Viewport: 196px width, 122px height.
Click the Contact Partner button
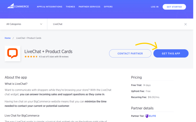tap(130, 53)
